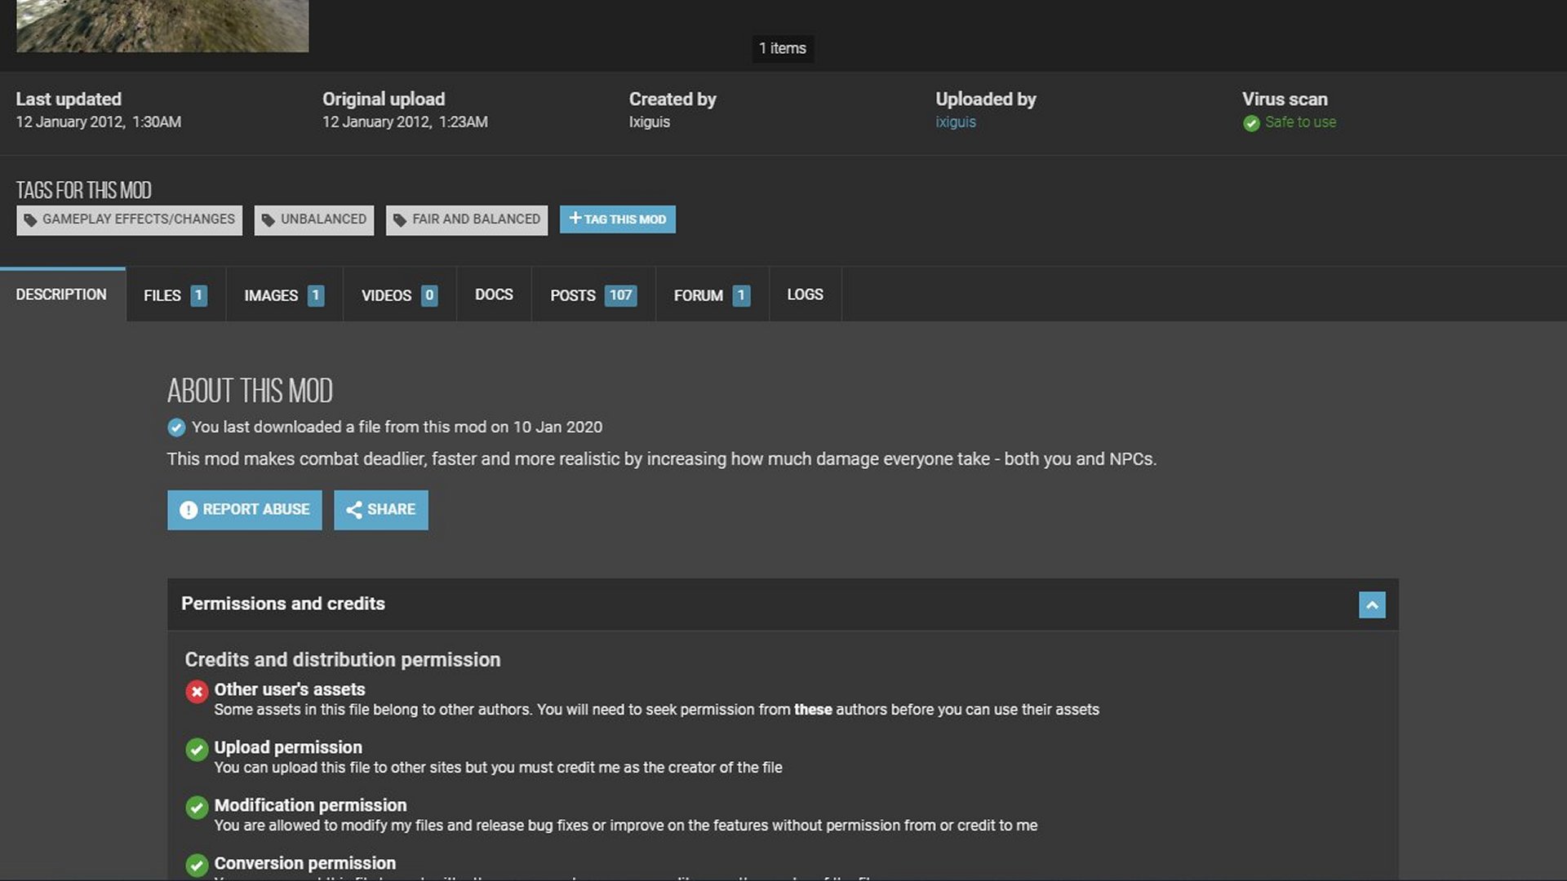Viewport: 1567px width, 881px height.
Task: Click the mod image thumbnail
Action: coord(162,24)
